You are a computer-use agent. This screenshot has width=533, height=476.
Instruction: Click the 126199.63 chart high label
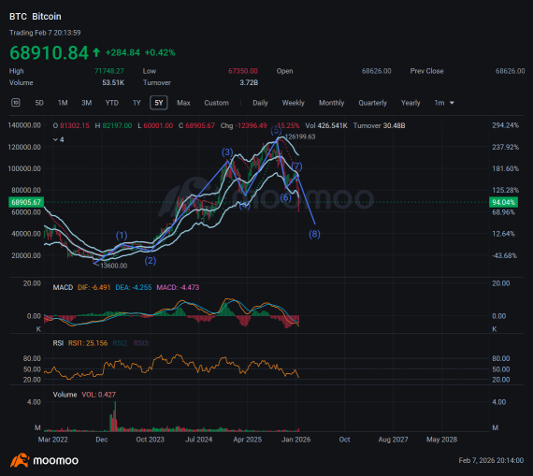pyautogui.click(x=300, y=137)
